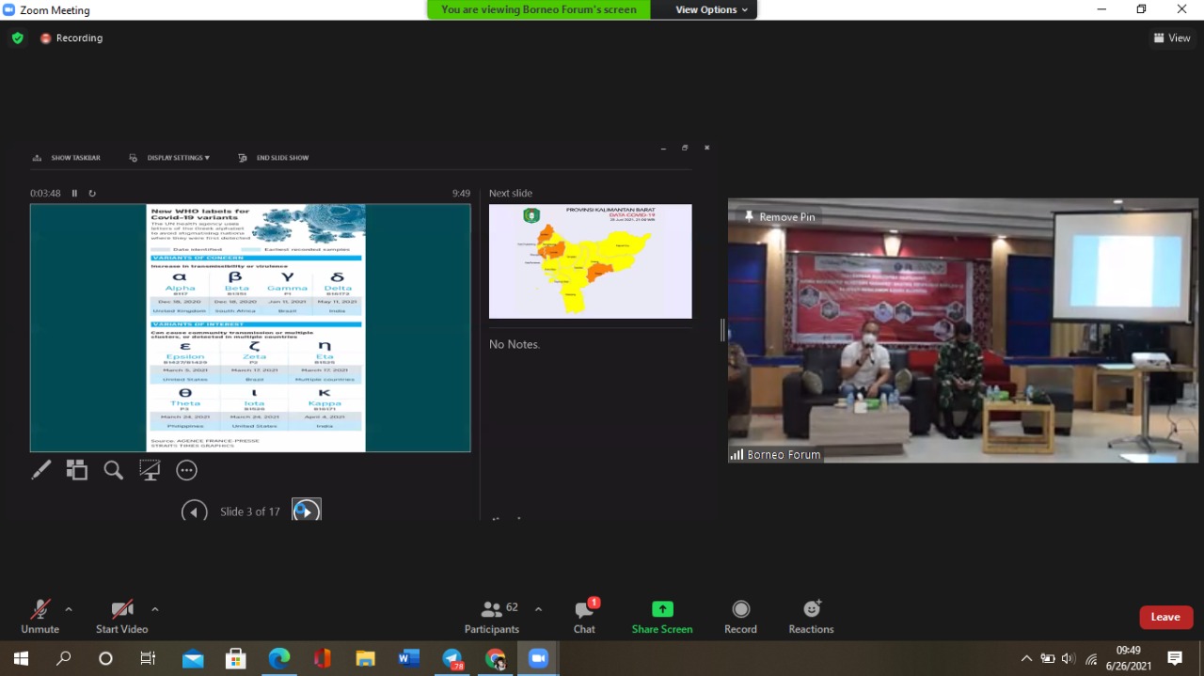Click the magnifier zoom into slide icon

[x=113, y=470]
